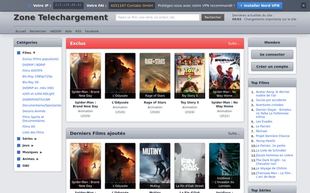Open the Aide menu item
The image size is (310, 193).
point(68,31)
